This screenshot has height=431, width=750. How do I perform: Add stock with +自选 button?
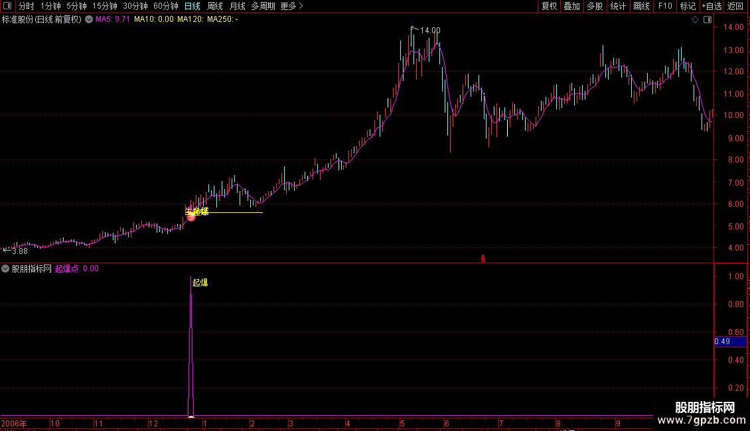point(712,6)
